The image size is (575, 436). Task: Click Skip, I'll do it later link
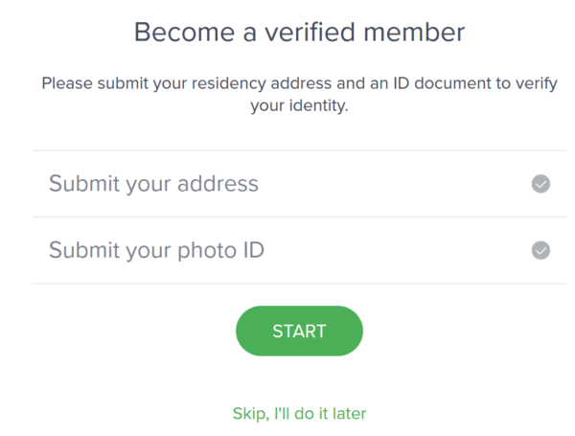[x=299, y=414]
